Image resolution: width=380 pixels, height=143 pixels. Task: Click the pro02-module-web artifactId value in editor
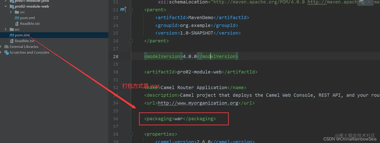click(x=199, y=72)
